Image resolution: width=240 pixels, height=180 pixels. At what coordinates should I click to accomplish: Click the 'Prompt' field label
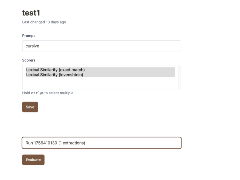click(28, 36)
